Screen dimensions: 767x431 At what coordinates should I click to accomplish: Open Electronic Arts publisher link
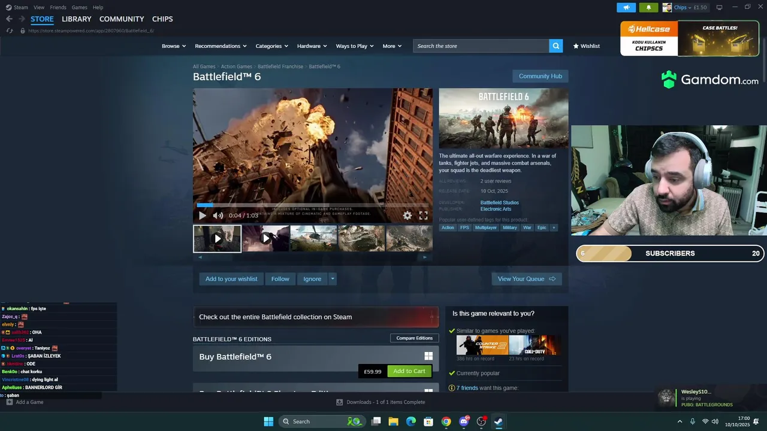click(496, 209)
